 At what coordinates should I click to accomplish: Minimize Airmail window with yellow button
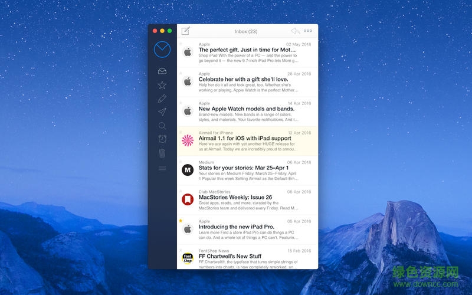[162, 31]
